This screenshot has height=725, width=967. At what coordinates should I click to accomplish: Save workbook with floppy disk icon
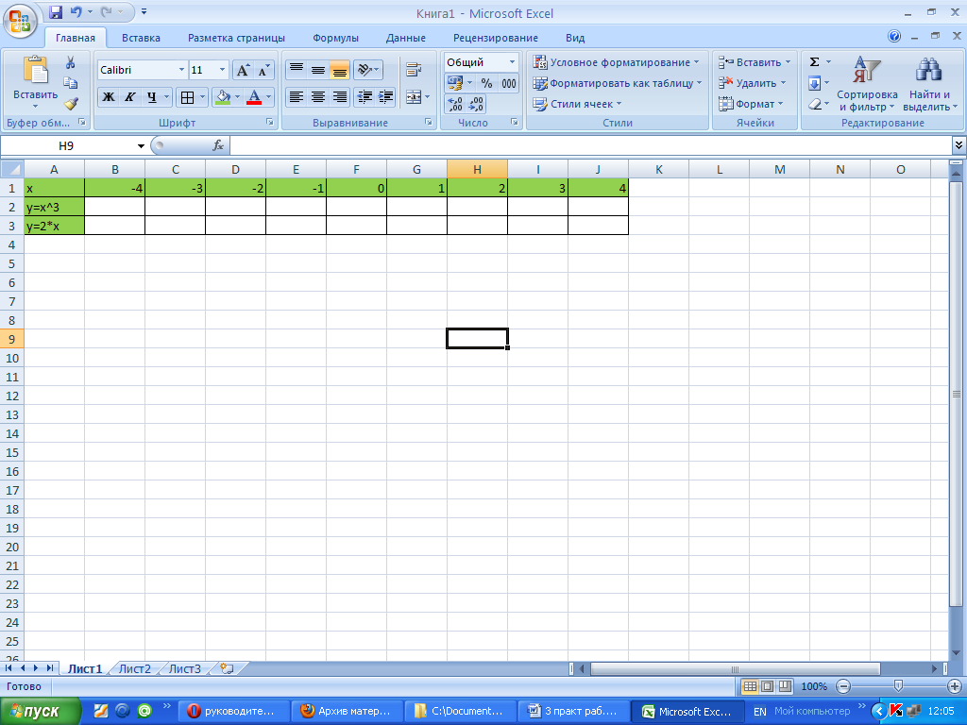(56, 11)
